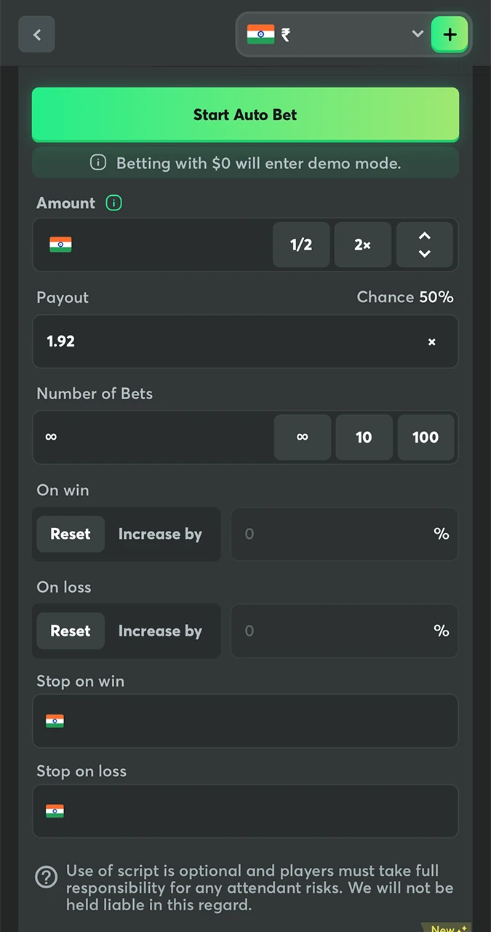Click the info icon in demo mode banner
491x932 pixels.
[98, 163]
